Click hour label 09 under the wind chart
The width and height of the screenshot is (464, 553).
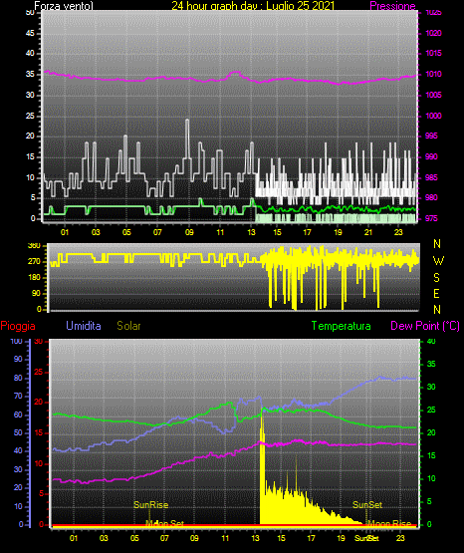tap(189, 232)
